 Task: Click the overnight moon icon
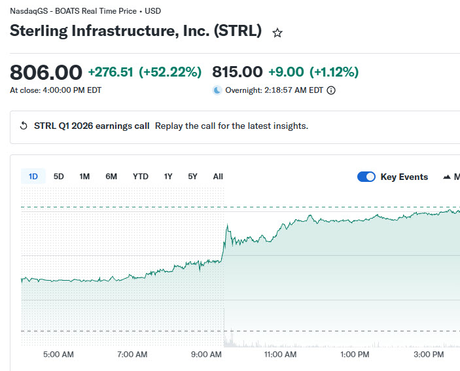click(217, 90)
